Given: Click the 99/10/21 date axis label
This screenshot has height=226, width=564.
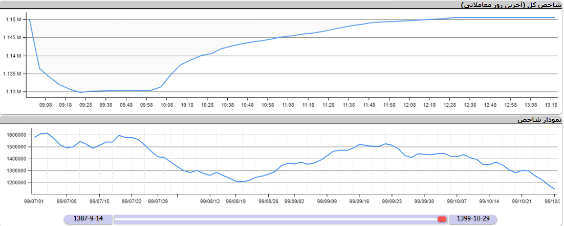Looking at the screenshot, I should click(522, 201).
